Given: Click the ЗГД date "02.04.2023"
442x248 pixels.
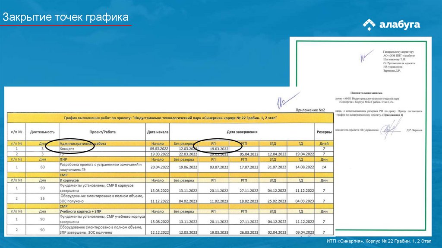Looking at the screenshot, I should click(277, 232).
